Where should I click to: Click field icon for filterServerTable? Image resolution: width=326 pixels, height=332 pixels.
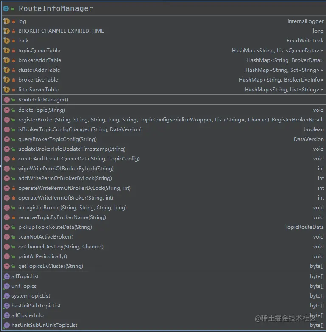[6, 89]
